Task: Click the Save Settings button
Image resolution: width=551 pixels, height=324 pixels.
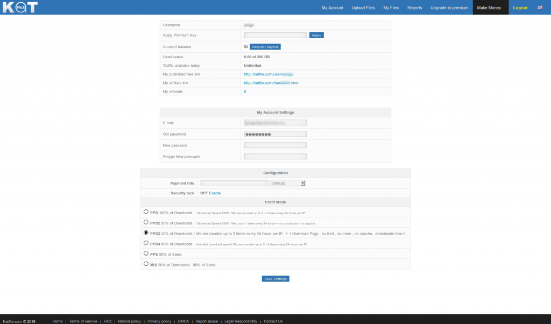Action: point(275,279)
